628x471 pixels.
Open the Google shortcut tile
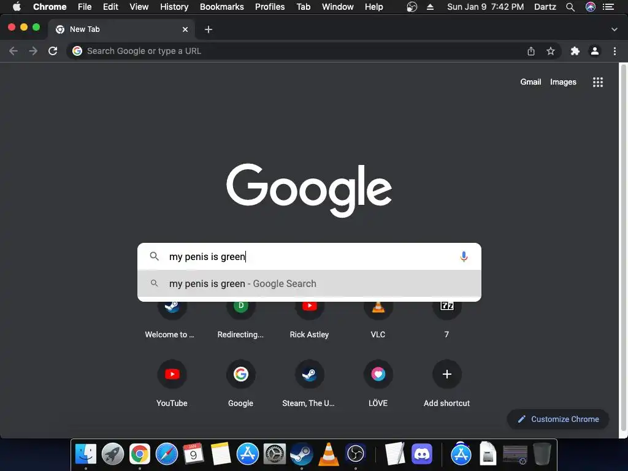point(240,383)
